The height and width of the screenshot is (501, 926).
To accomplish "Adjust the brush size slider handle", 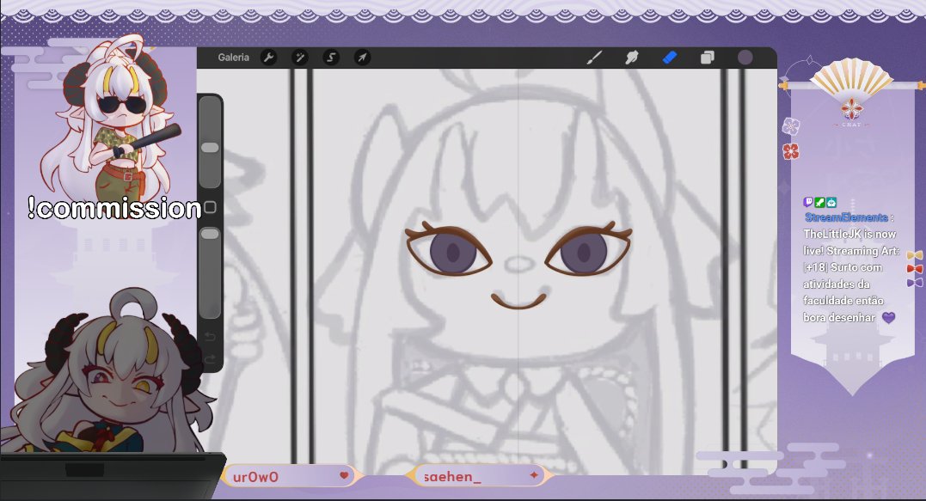I will coord(210,148).
